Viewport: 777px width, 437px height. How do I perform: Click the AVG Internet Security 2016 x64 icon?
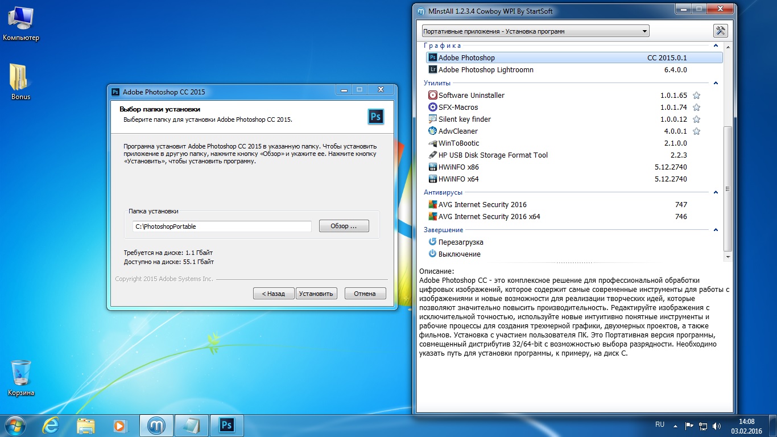click(433, 216)
